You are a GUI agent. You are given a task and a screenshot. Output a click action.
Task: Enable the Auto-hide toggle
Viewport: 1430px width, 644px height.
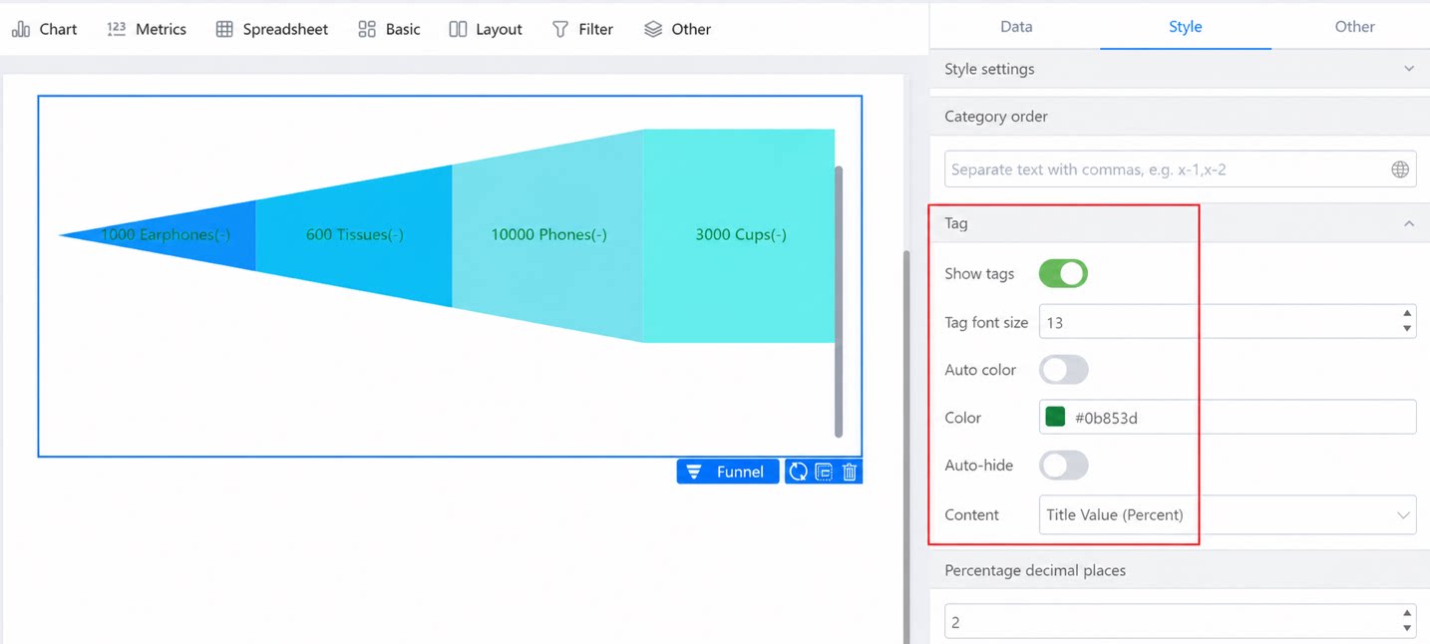click(1063, 466)
